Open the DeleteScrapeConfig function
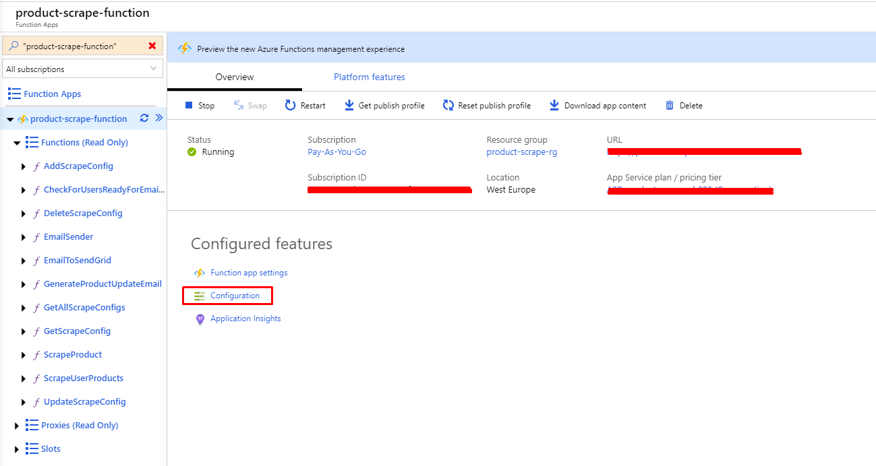Screen dimensions: 876x466 83,213
